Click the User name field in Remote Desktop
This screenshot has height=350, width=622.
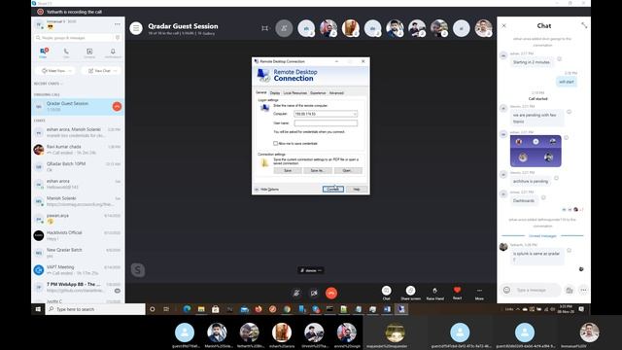[x=326, y=123]
